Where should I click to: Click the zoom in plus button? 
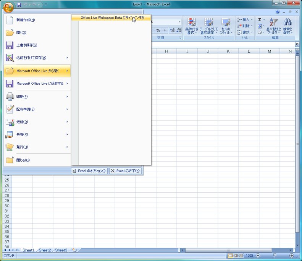[x=292, y=256]
